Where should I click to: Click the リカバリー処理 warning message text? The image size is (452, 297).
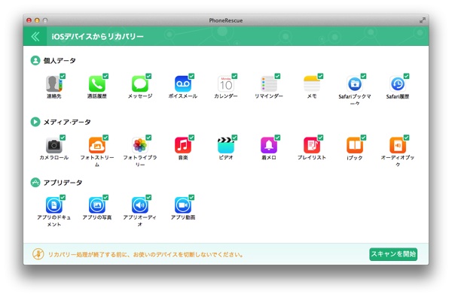point(145,254)
